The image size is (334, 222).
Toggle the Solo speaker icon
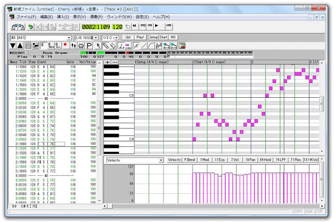(51, 46)
